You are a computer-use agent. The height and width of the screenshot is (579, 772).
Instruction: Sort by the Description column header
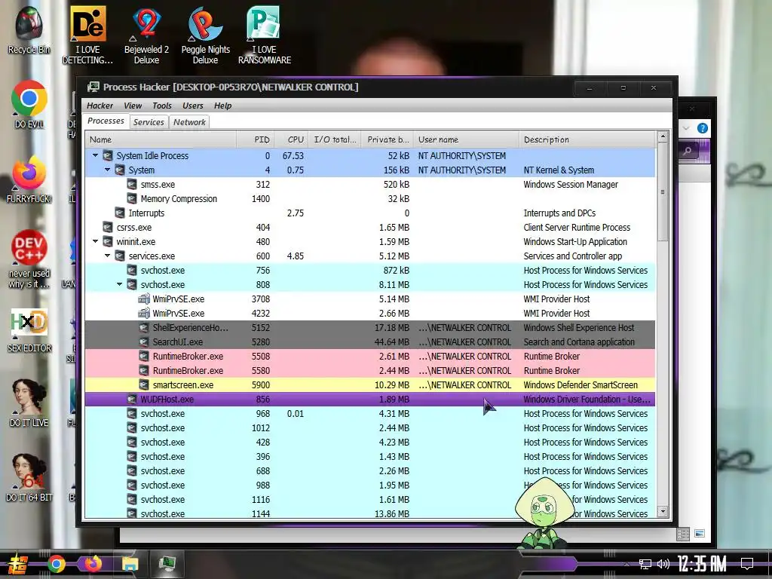[x=587, y=139]
